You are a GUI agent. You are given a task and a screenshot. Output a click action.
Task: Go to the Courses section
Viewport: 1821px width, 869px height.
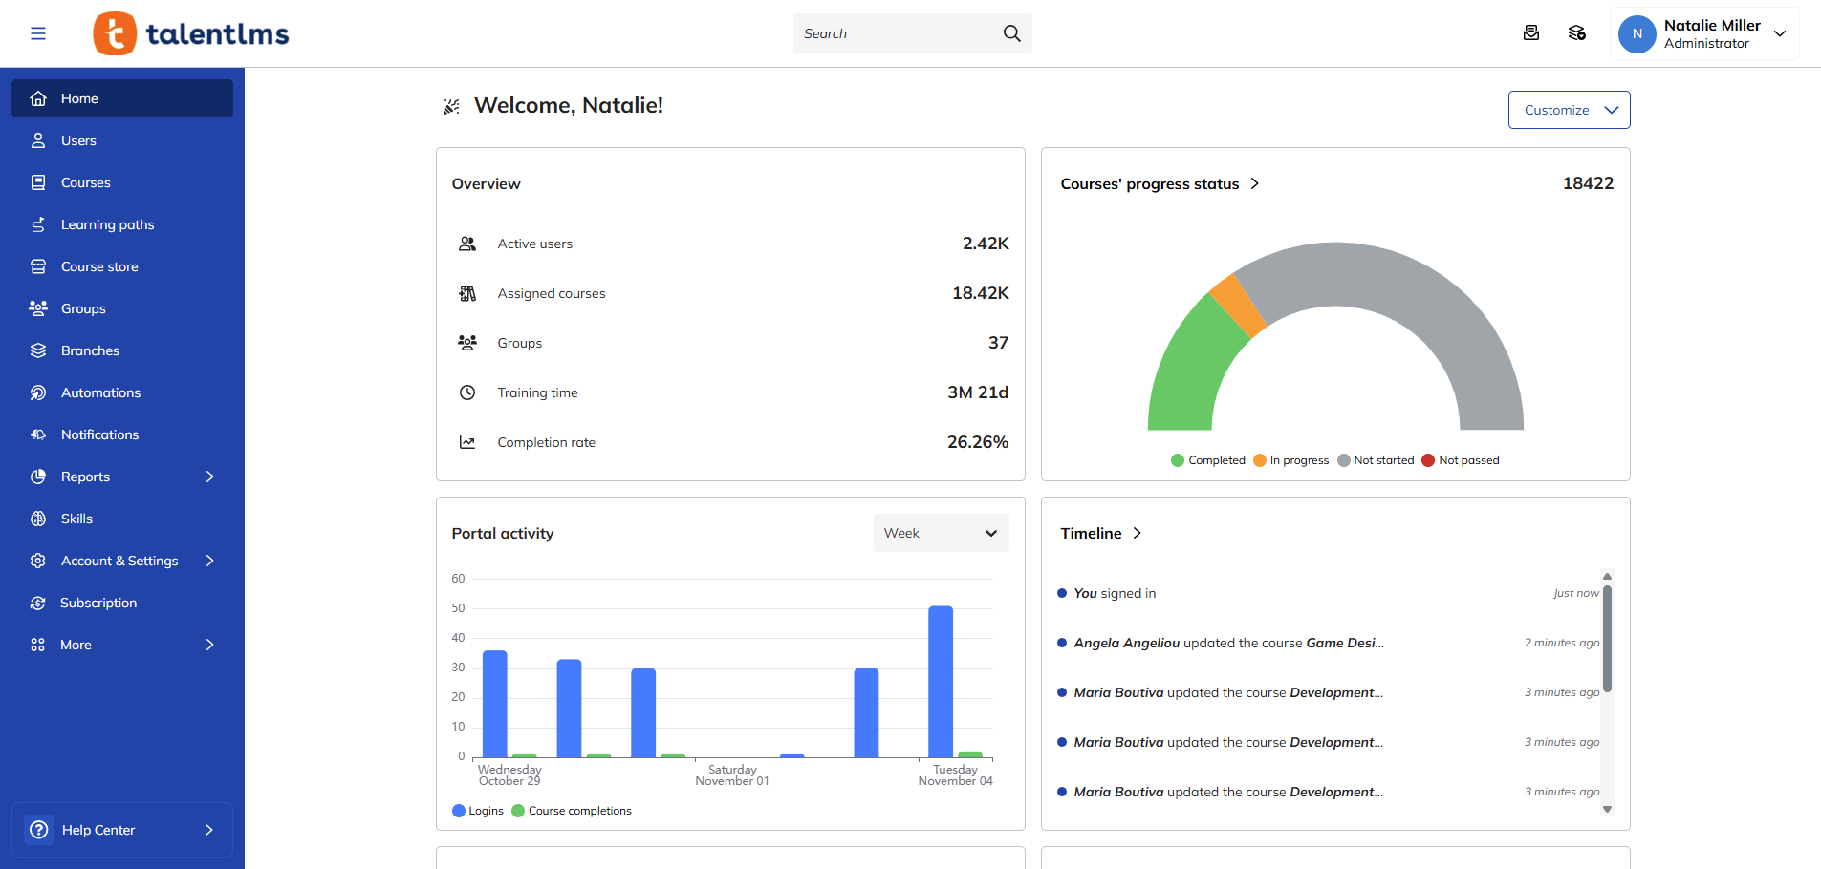85,182
